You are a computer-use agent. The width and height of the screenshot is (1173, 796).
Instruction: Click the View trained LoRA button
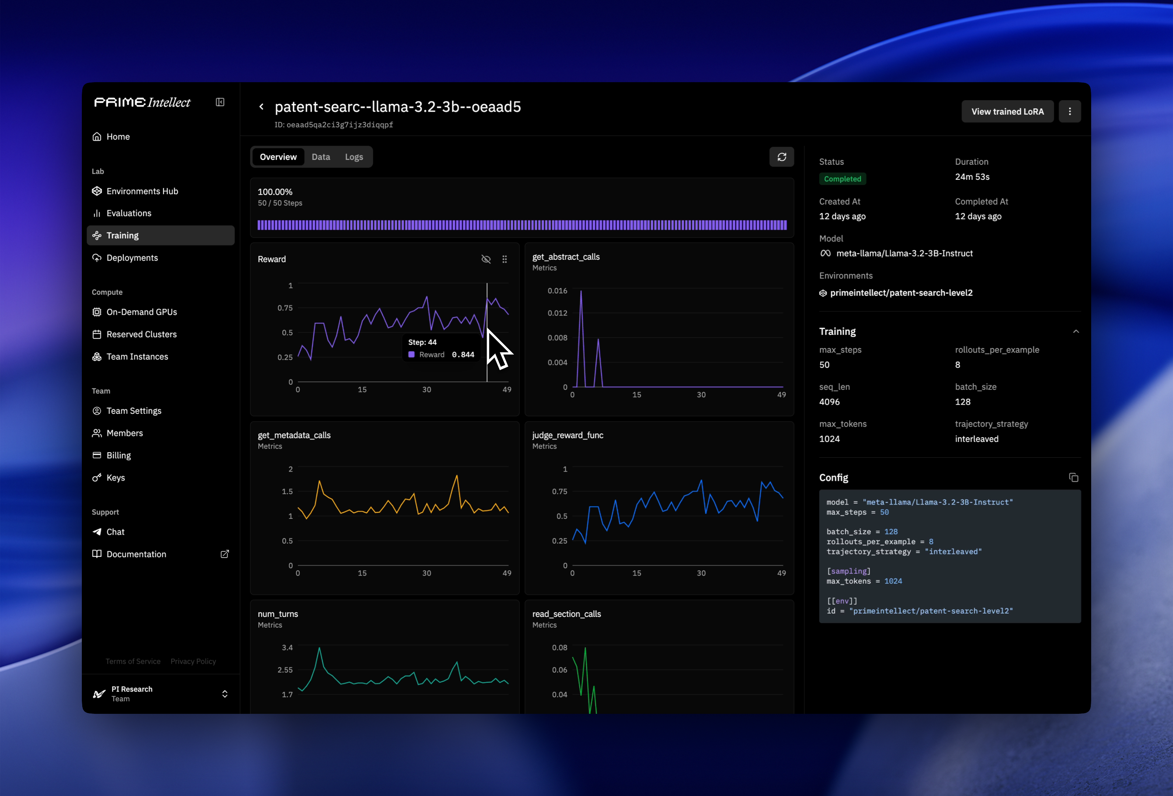1007,112
